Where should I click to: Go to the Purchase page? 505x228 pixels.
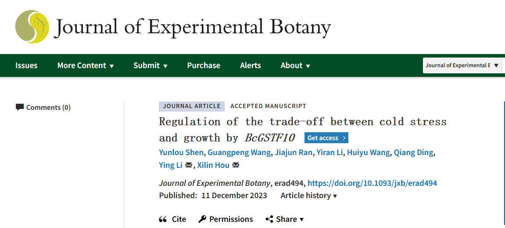tap(204, 65)
